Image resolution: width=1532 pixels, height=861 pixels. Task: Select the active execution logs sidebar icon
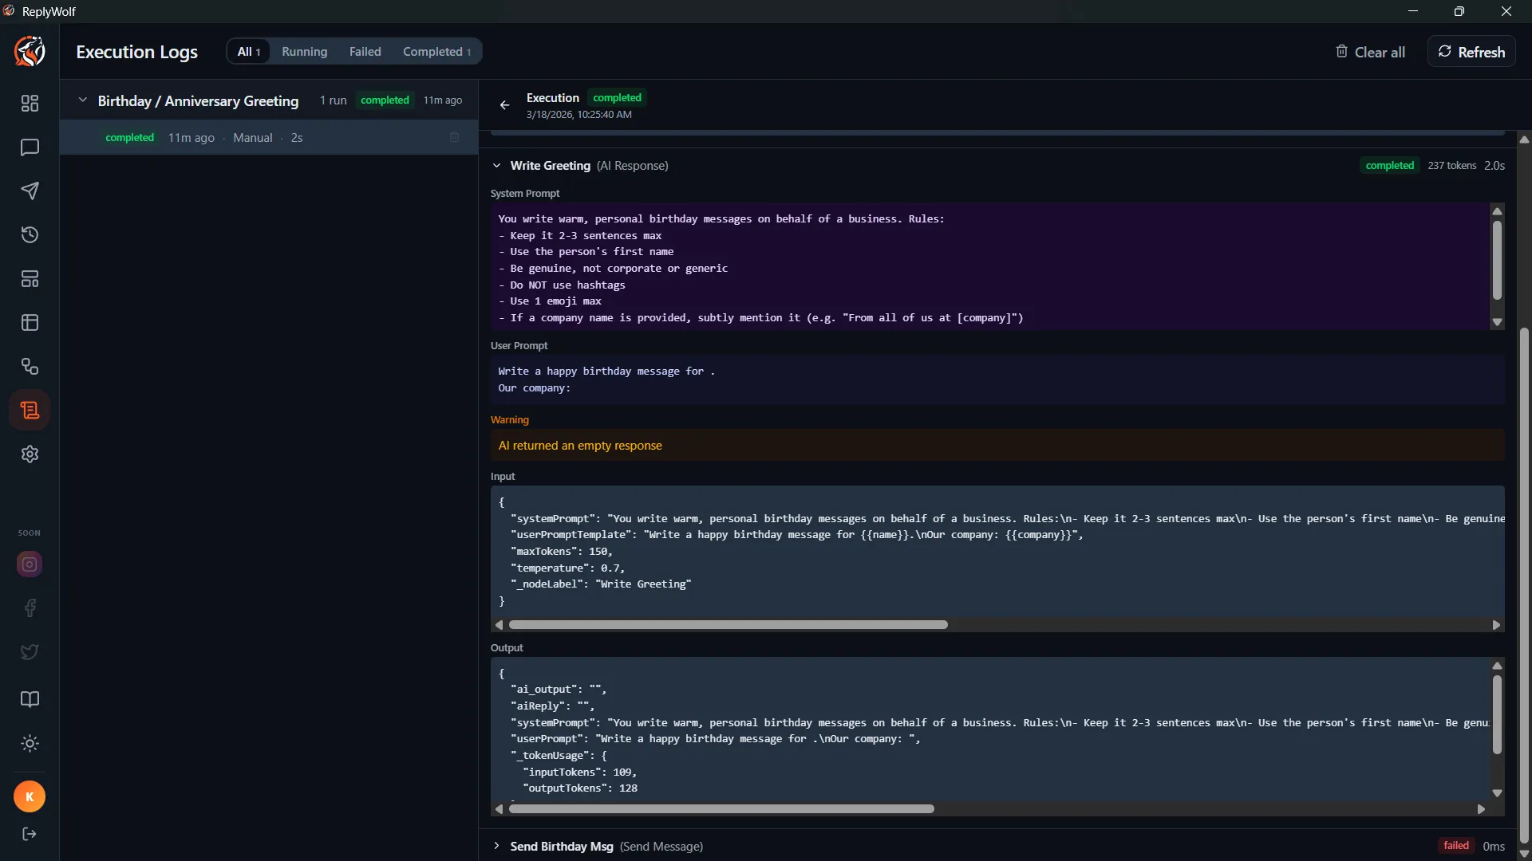pyautogui.click(x=30, y=411)
